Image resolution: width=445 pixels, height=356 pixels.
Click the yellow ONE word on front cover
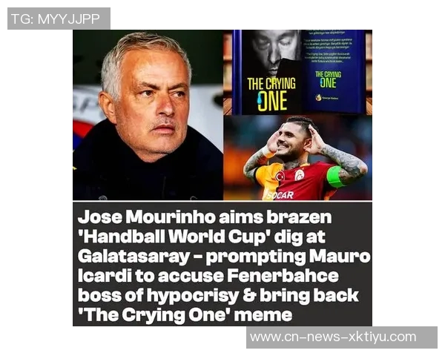click(x=272, y=101)
